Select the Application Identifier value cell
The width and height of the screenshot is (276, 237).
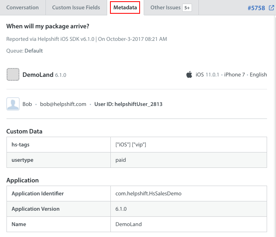pyautogui.click(x=189, y=193)
